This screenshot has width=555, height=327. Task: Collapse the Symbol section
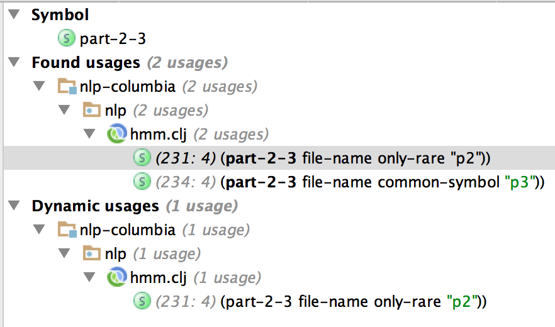(x=14, y=14)
